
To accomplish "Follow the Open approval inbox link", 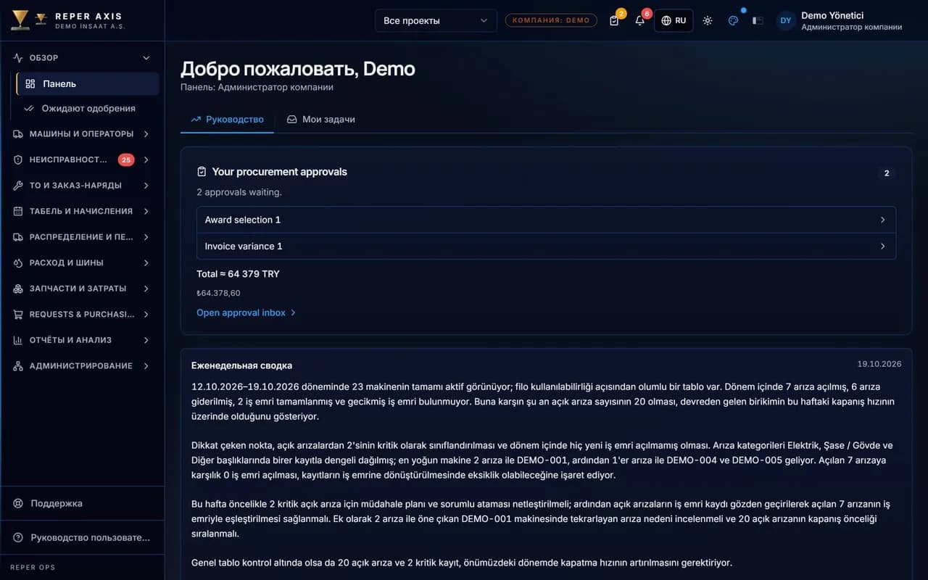I will [x=246, y=312].
